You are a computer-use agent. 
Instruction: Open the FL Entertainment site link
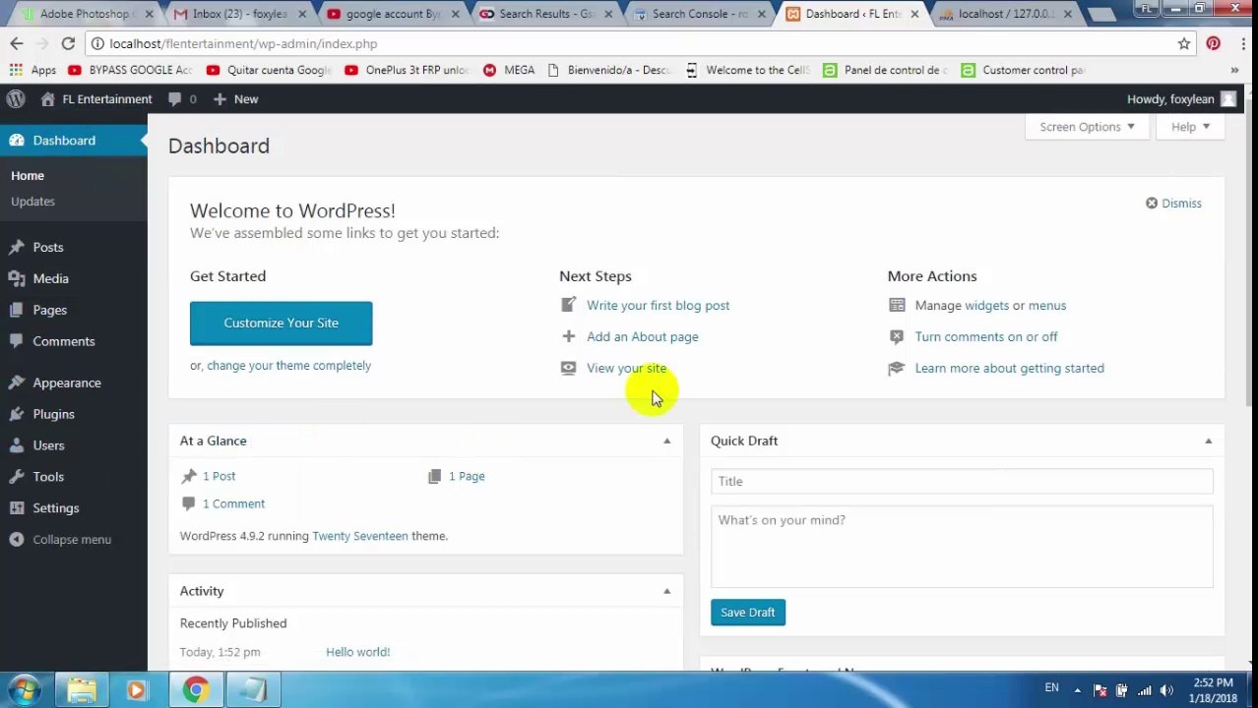[96, 99]
